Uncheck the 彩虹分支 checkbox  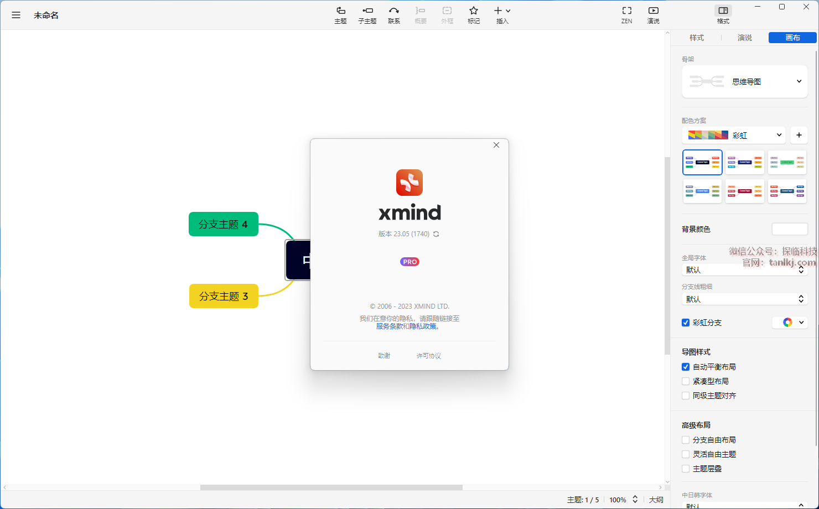click(686, 323)
